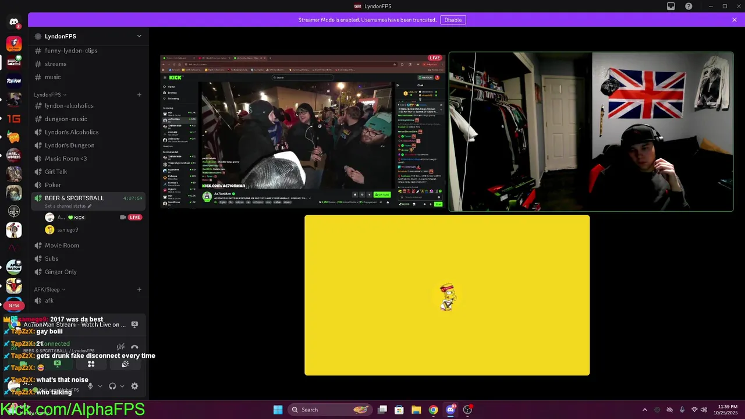Click Set a channel status
Screen dimensions: 745x419
[x=68, y=206]
